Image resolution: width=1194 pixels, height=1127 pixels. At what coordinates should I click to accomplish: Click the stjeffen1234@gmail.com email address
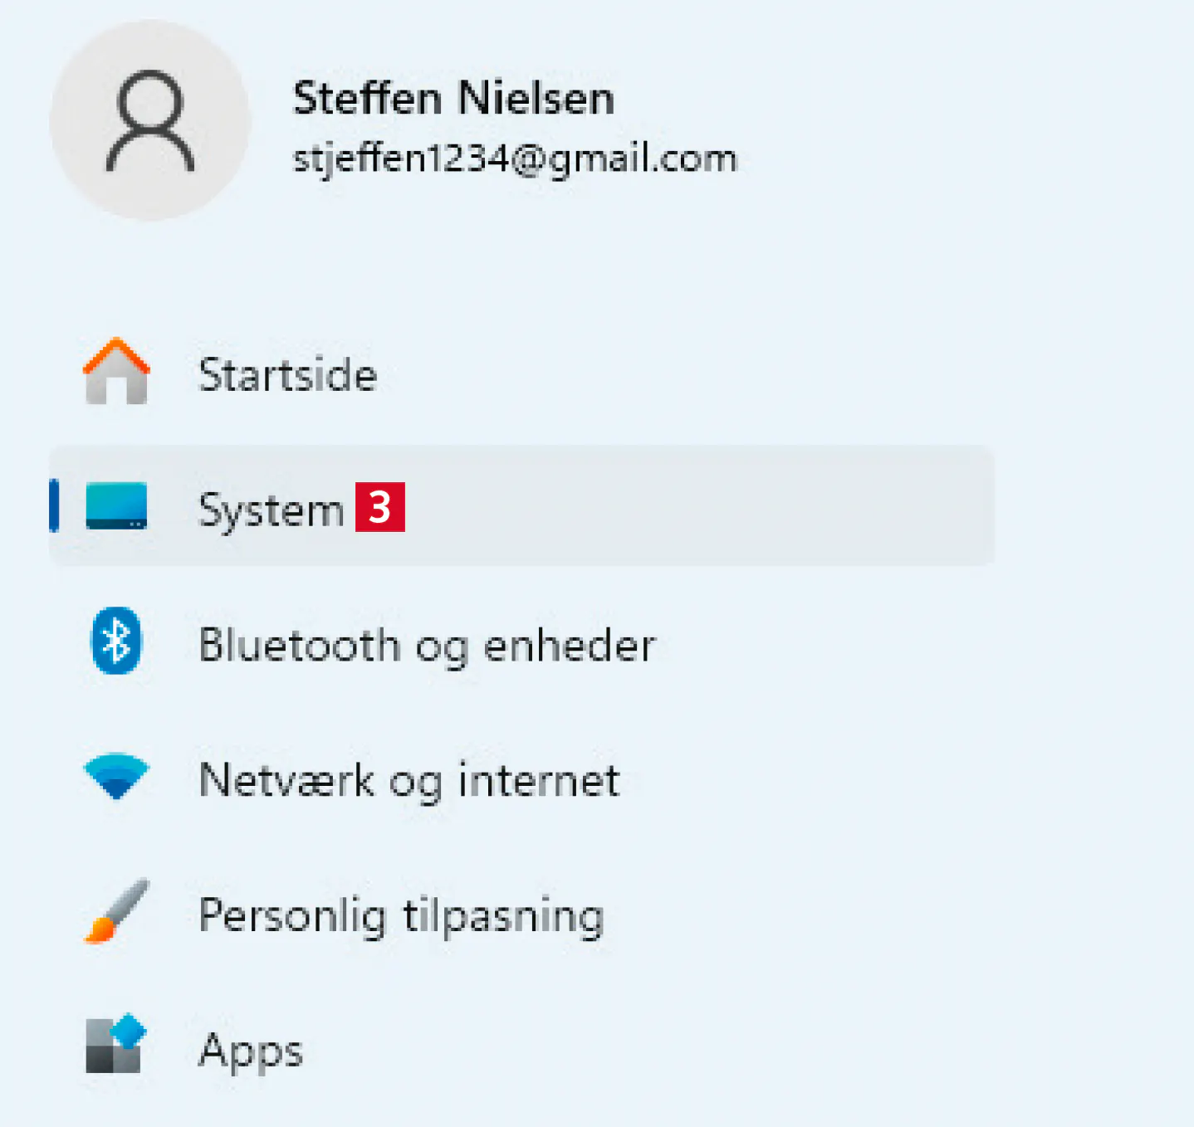tap(515, 159)
